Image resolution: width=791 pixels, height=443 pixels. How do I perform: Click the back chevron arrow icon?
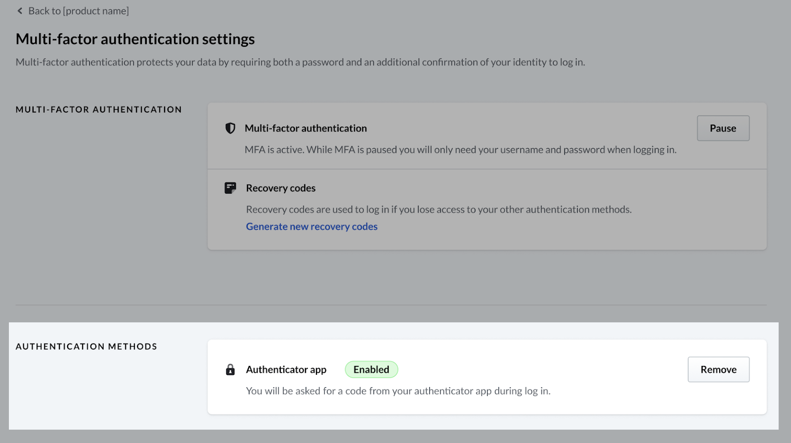[x=20, y=11]
